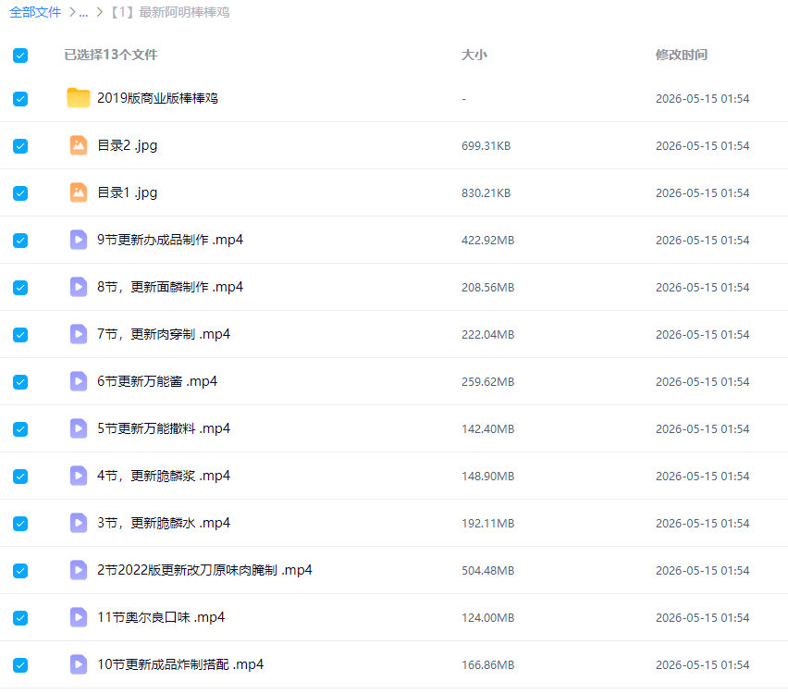This screenshot has width=788, height=694.
Task: Click the 【1】最新阿明棒棒鸡 breadcrumb
Action: 170,12
